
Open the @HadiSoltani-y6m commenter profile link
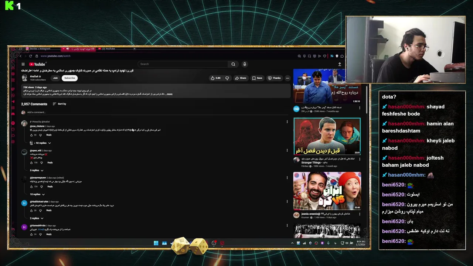click(x=39, y=202)
